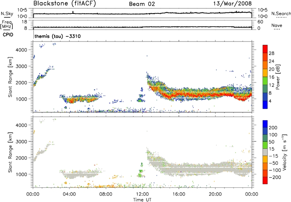Click the '28' tick on the Power scale
This screenshot has height=202, width=291.
point(271,53)
